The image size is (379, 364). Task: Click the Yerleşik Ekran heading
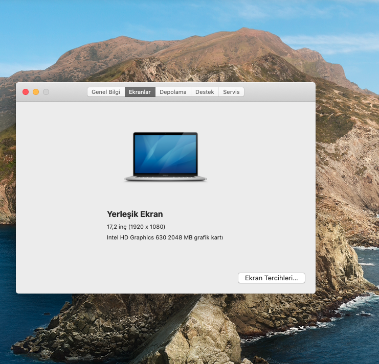135,214
